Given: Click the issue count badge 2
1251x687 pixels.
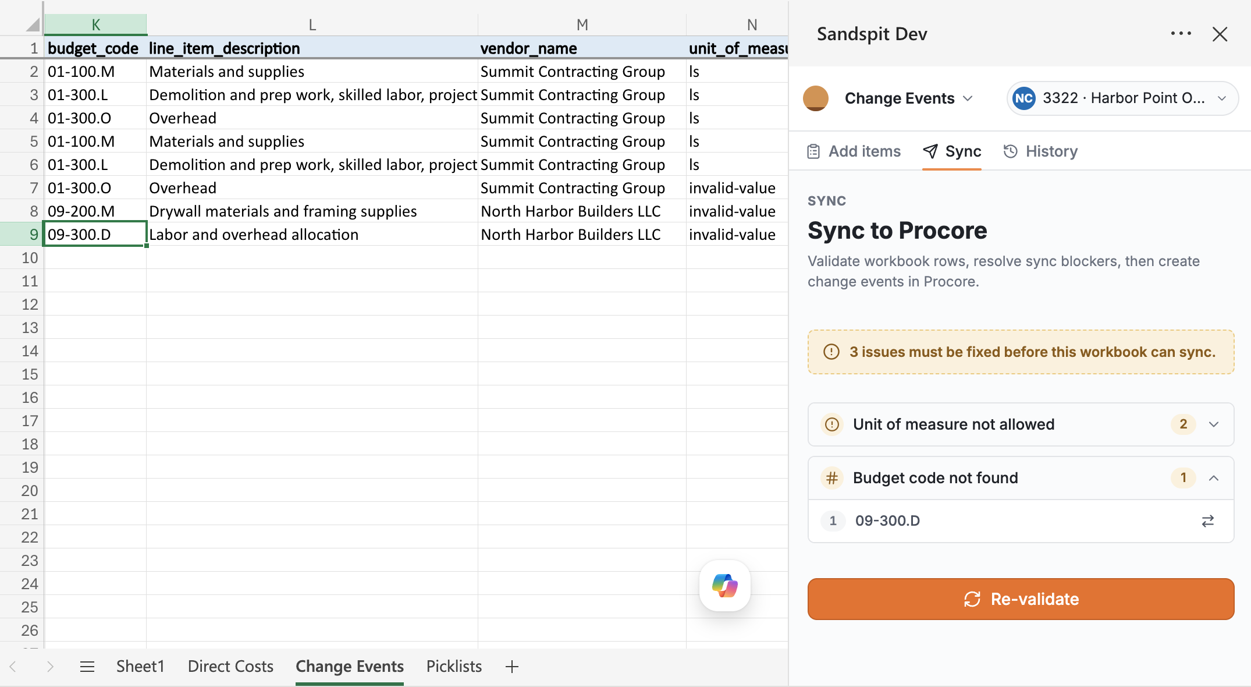Looking at the screenshot, I should [1183, 424].
